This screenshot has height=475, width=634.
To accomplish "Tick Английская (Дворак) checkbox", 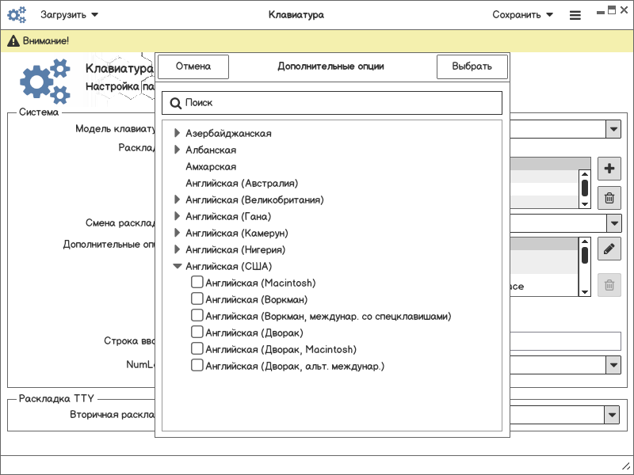I will (x=197, y=332).
